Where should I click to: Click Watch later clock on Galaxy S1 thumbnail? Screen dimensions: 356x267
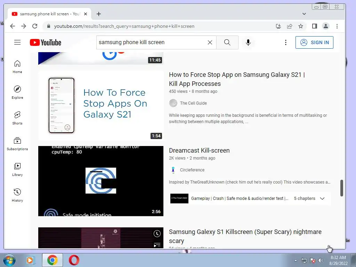[x=157, y=234]
